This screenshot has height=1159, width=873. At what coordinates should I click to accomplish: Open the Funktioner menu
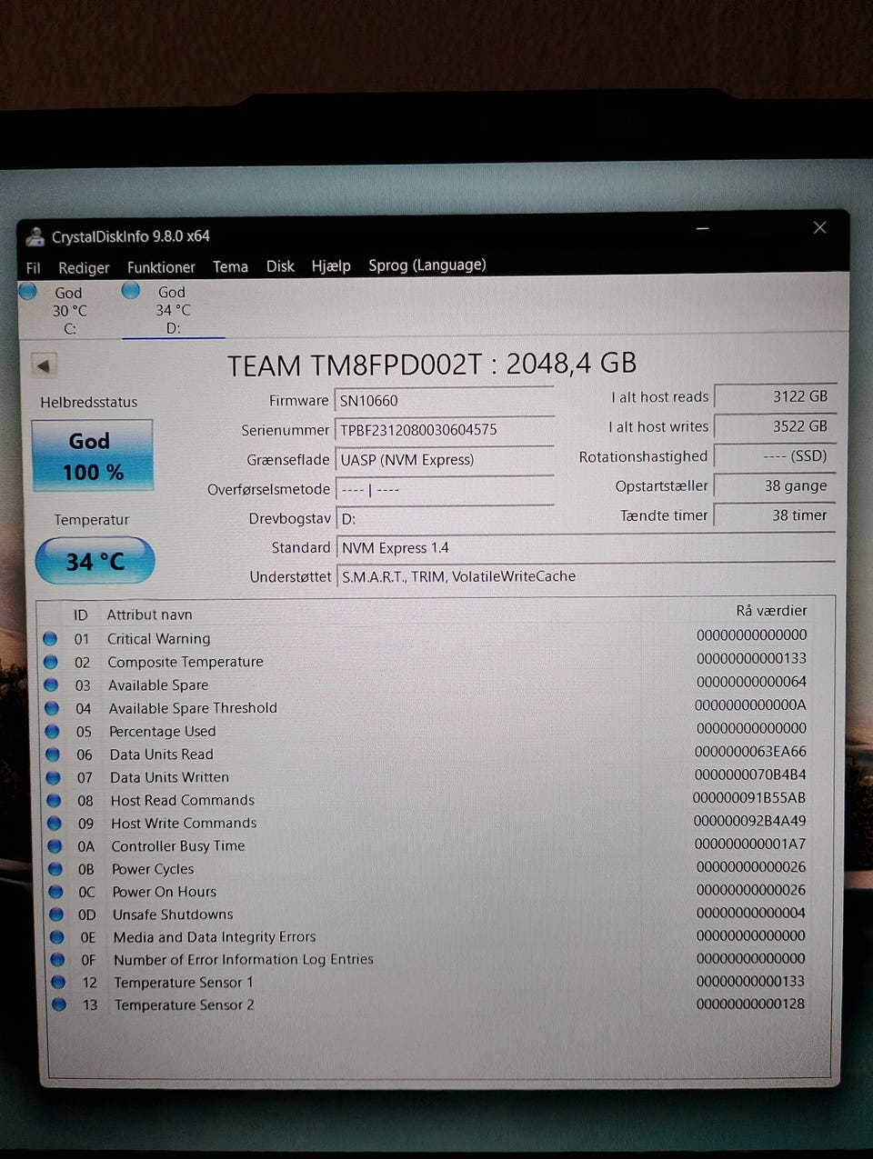pyautogui.click(x=161, y=267)
